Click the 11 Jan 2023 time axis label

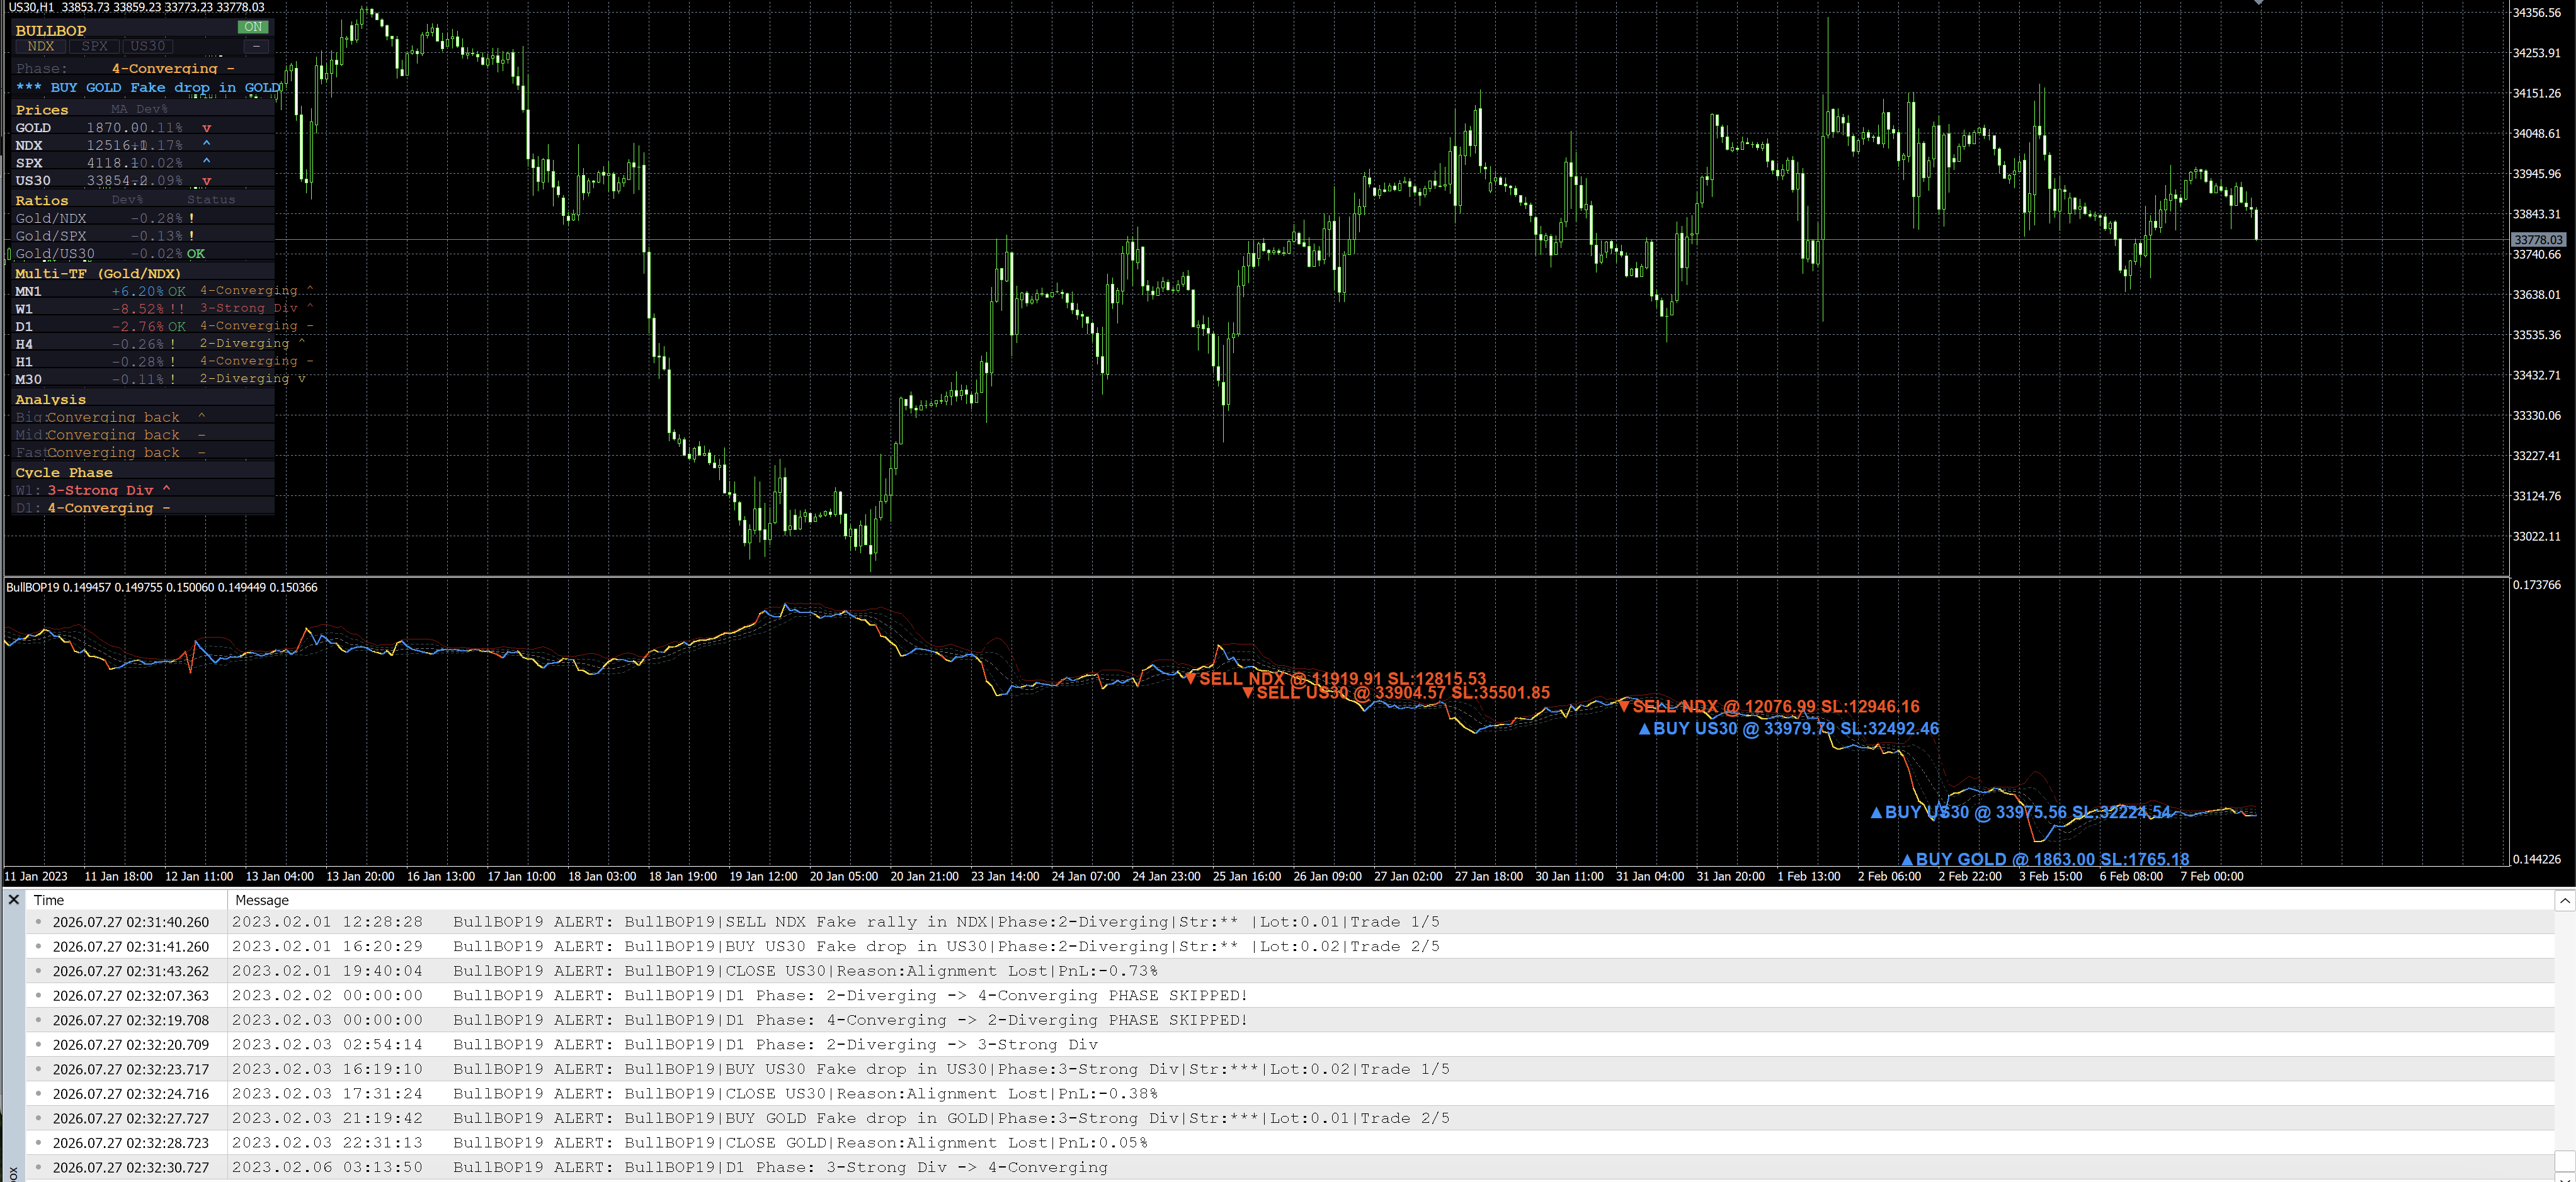[x=36, y=876]
